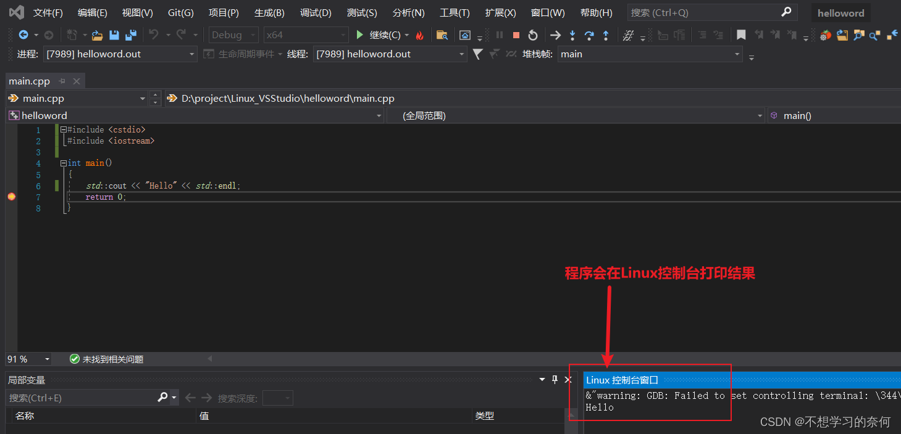Click the 名称 column header
The image size is (901, 434).
click(x=103, y=416)
